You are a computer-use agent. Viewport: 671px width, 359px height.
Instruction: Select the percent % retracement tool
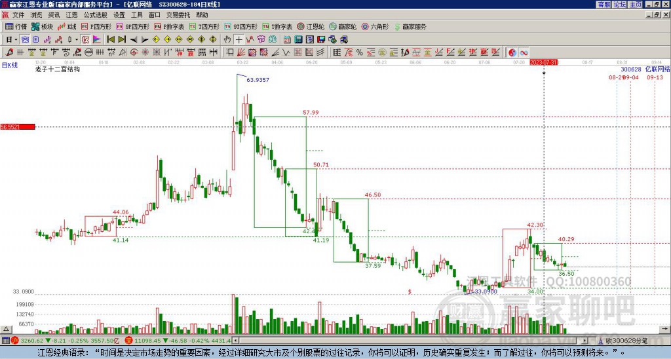pos(360,52)
